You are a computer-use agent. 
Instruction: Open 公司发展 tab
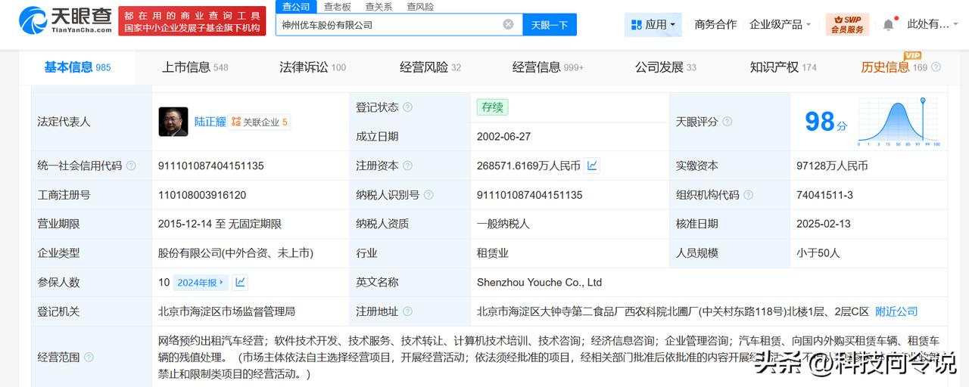pos(665,67)
